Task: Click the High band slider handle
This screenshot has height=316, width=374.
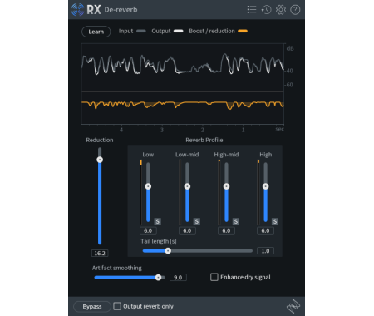Action: pos(265,186)
